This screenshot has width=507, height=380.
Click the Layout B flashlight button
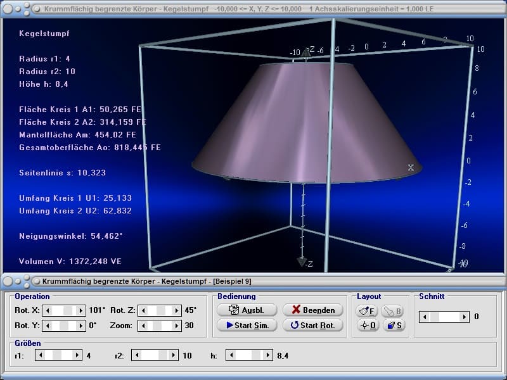(x=392, y=311)
